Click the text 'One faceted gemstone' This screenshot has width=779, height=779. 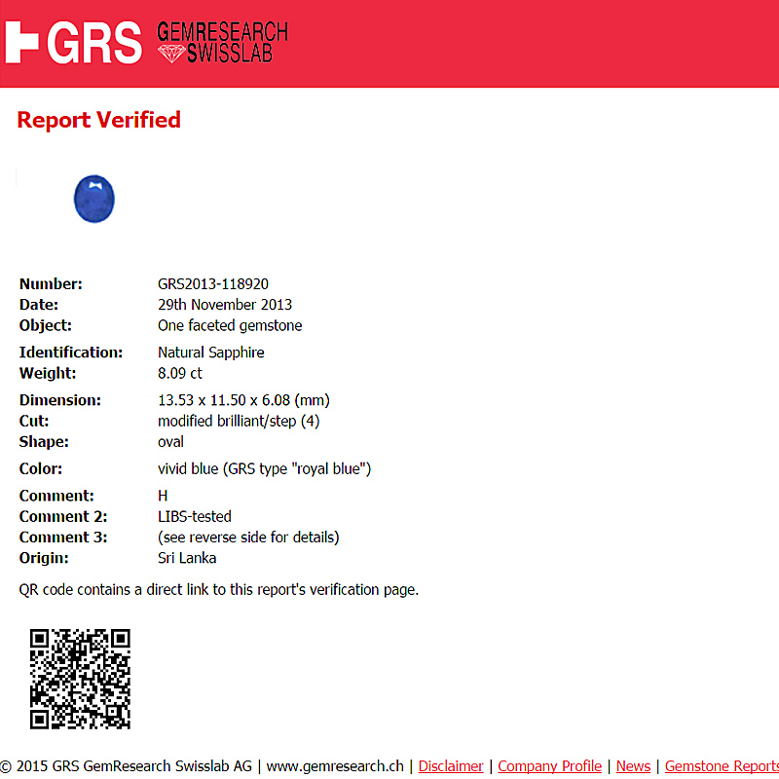tap(230, 325)
